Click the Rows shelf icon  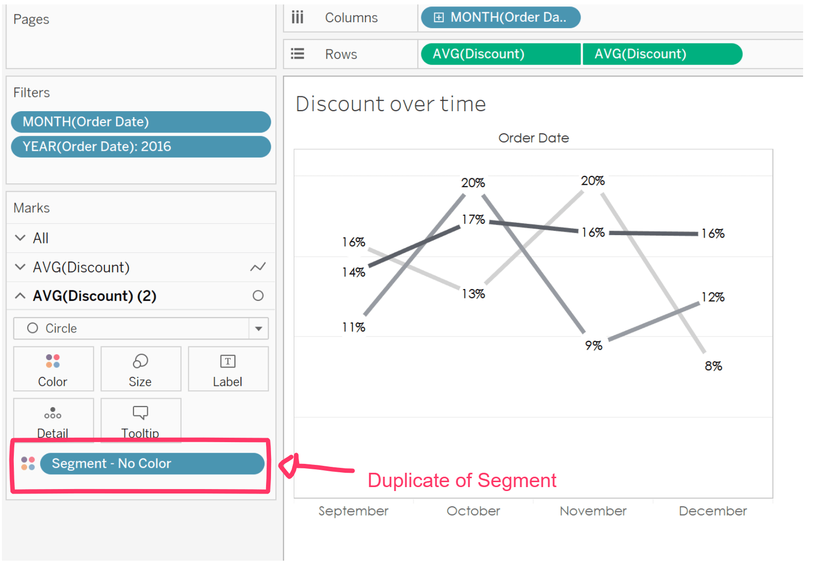pyautogui.click(x=297, y=54)
